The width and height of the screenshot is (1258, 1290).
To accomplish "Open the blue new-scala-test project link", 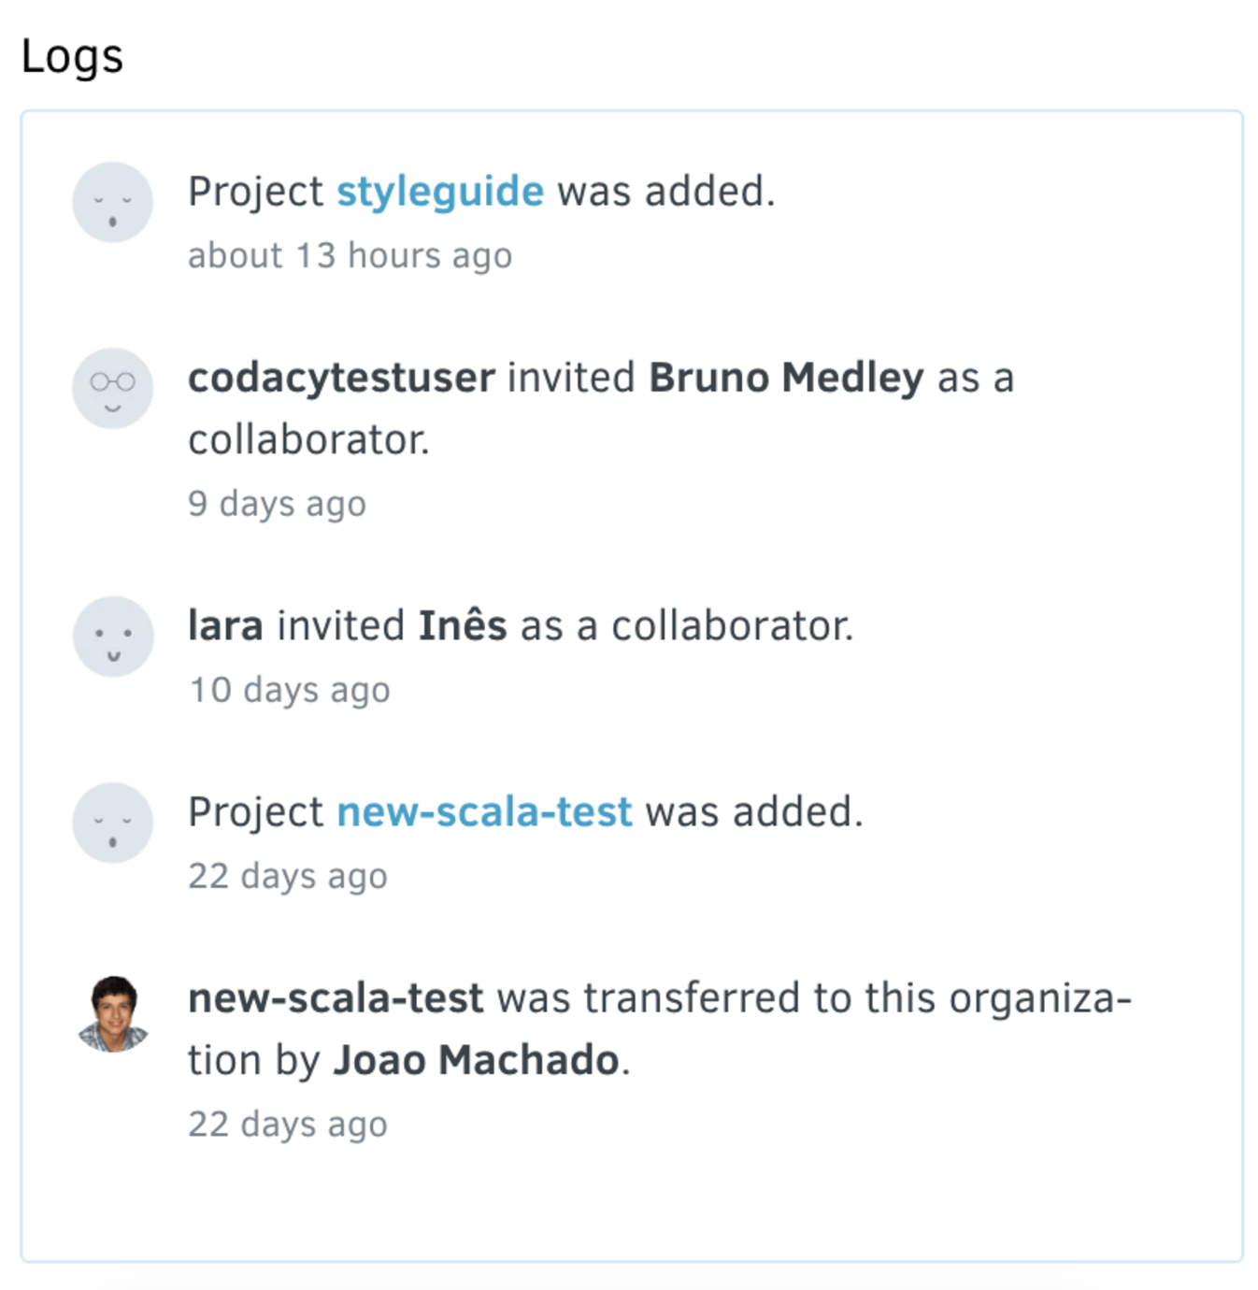I will pos(484,811).
